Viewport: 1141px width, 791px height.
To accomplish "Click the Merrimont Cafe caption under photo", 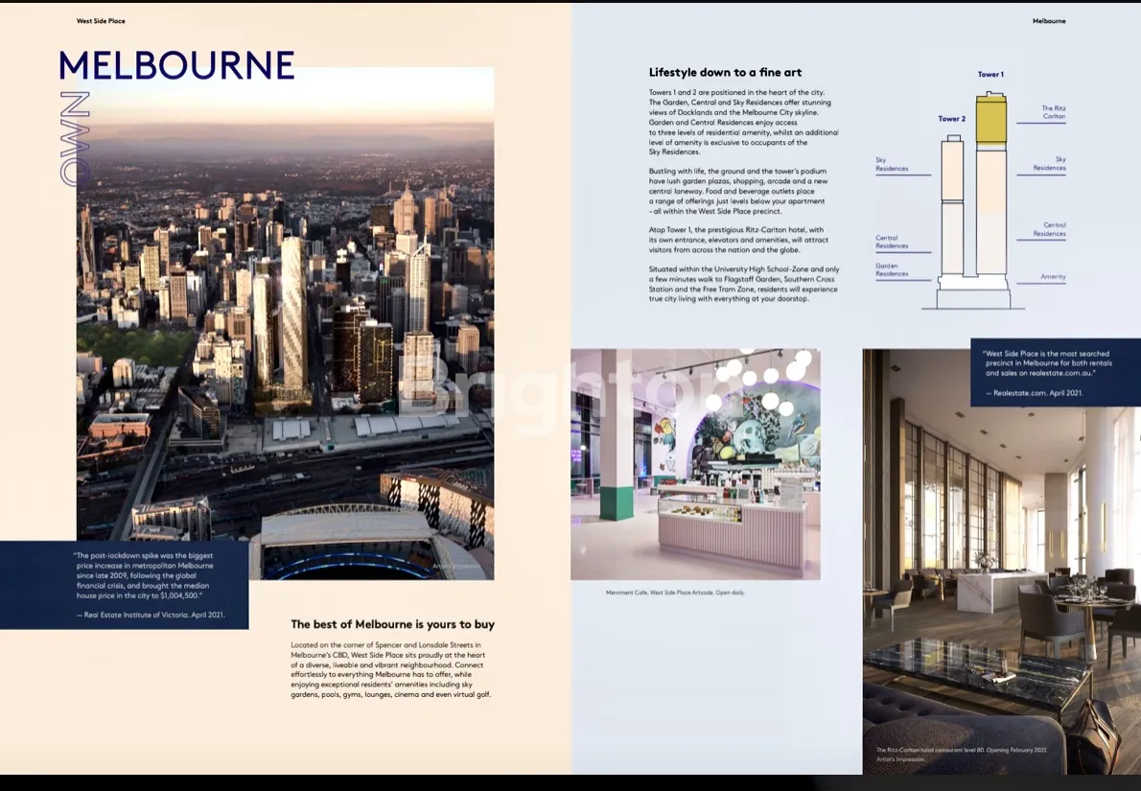I will coord(675,593).
